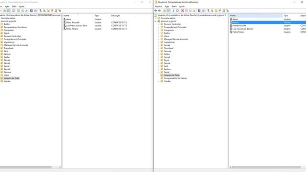Viewport: 306px width, 172px height.
Task: Click scroll-left arrow of servendesa list scrollbar
Action: [230, 167]
